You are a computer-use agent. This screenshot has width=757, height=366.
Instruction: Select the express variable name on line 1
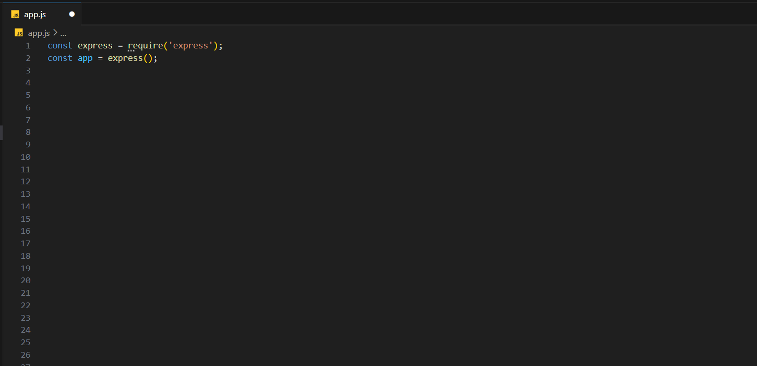click(95, 45)
